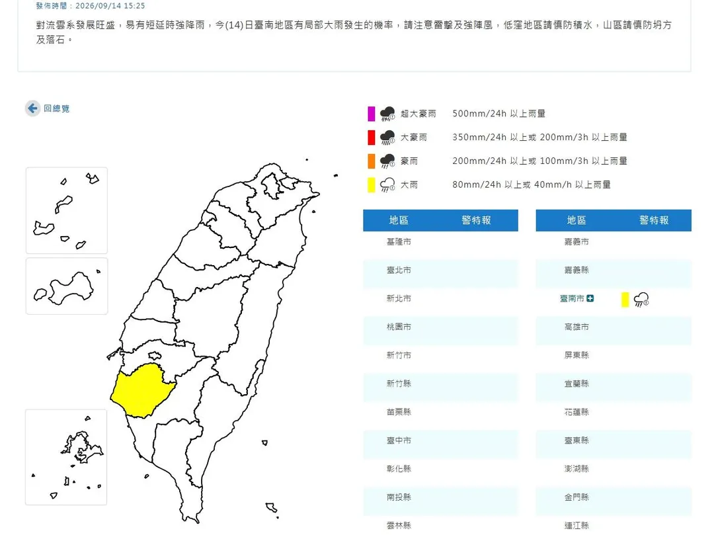Click the yellow 大雨 legend swatch
Viewport: 714px width, 535px height.
(x=371, y=185)
